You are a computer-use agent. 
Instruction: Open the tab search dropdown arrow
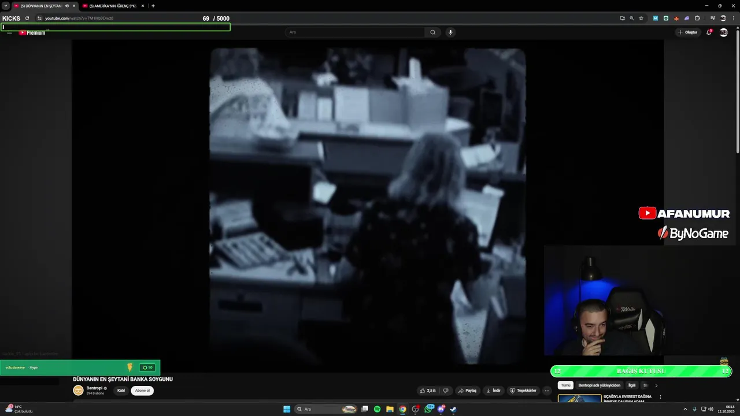coord(6,6)
